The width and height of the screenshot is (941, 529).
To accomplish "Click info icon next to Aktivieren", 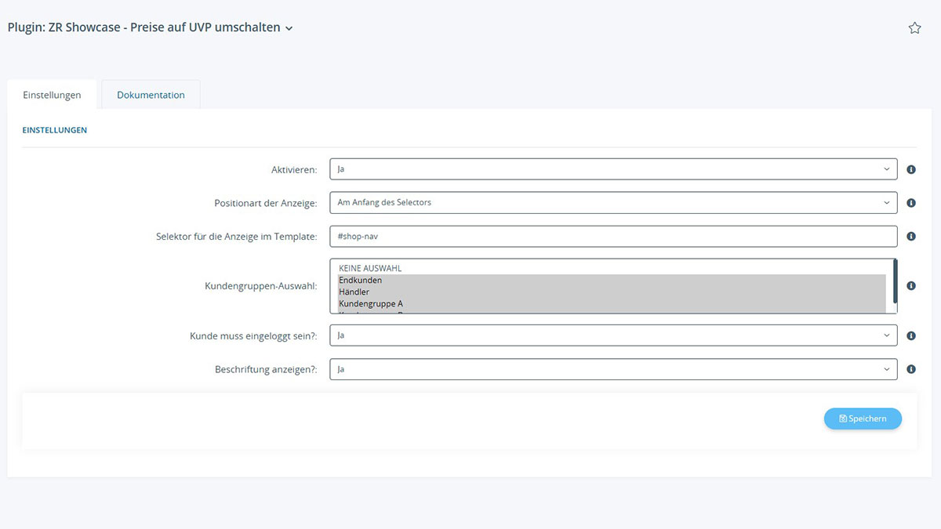I will tap(911, 169).
